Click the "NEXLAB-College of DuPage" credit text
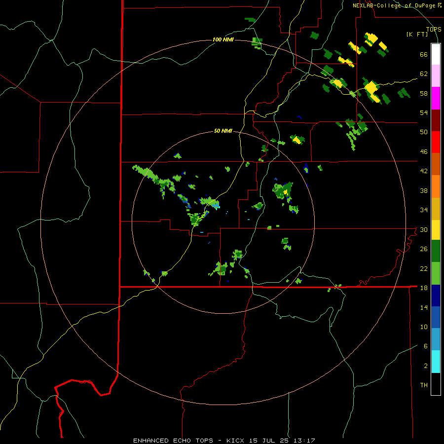This screenshot has height=444, width=444. click(x=394, y=5)
